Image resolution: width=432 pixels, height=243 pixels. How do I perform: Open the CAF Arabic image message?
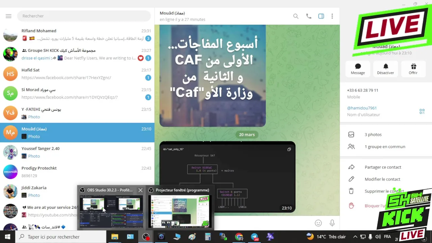pyautogui.click(x=213, y=76)
